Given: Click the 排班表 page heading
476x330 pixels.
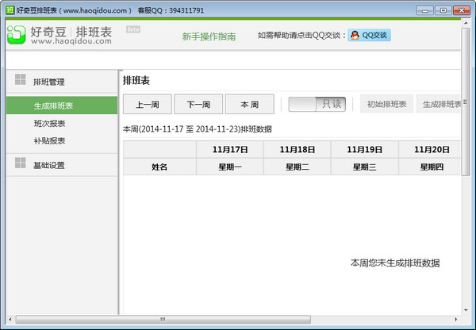Looking at the screenshot, I should pos(136,80).
